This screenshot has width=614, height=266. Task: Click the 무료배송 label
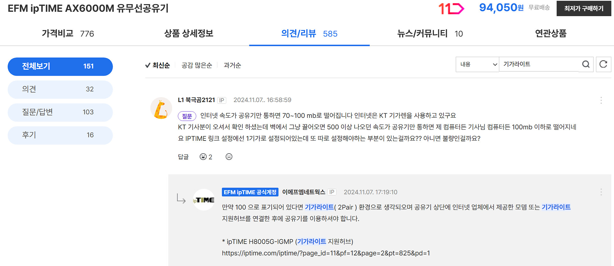[539, 8]
